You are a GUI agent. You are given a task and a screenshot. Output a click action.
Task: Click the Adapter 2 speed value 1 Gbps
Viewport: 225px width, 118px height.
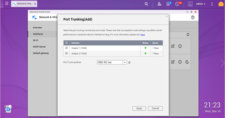point(156,54)
